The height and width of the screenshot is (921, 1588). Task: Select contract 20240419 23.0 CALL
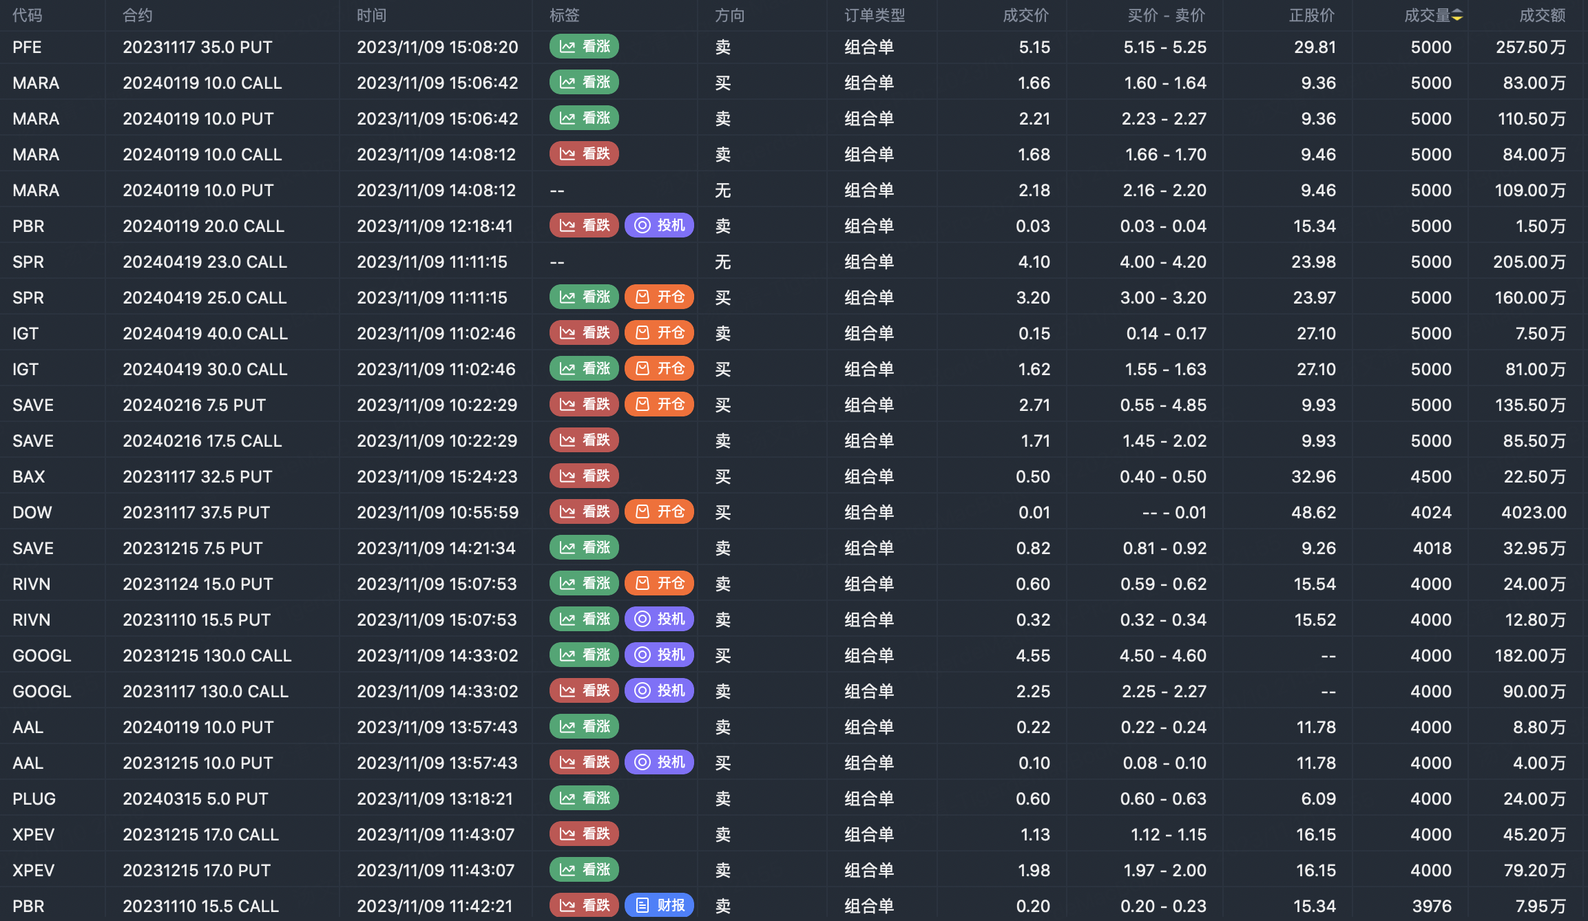point(205,262)
